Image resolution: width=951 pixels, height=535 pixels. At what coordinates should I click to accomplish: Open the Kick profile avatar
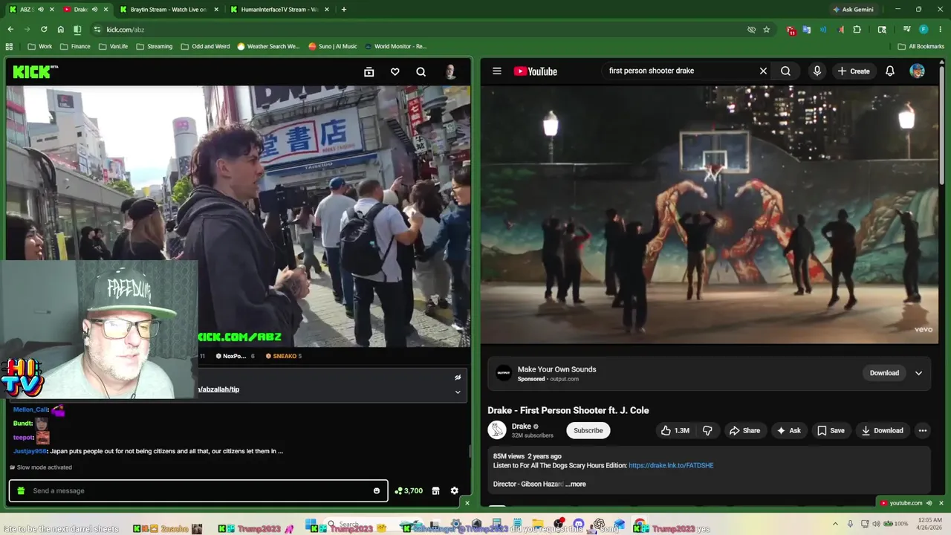[450, 71]
